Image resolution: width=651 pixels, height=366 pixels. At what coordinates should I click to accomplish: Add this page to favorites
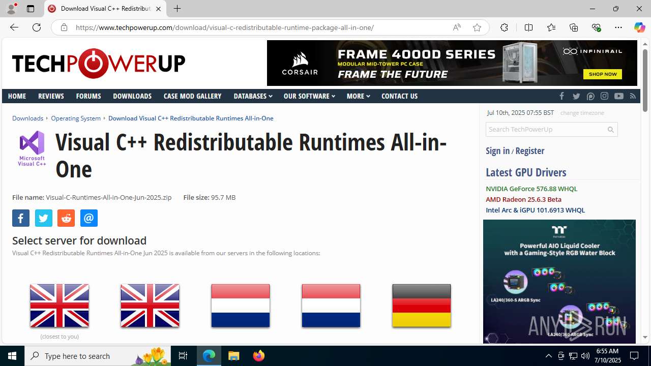[x=477, y=27]
